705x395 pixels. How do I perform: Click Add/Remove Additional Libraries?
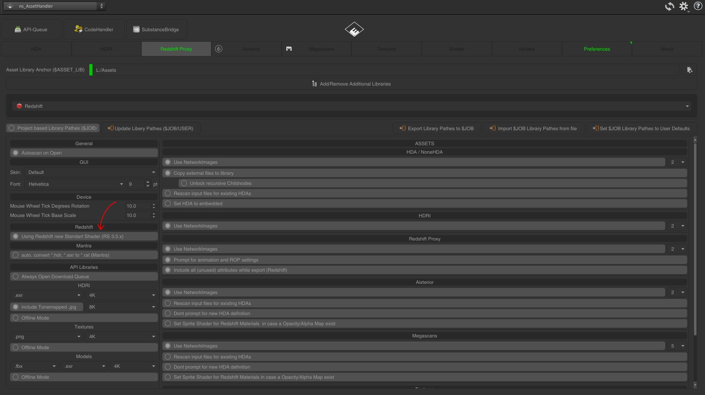pos(351,84)
